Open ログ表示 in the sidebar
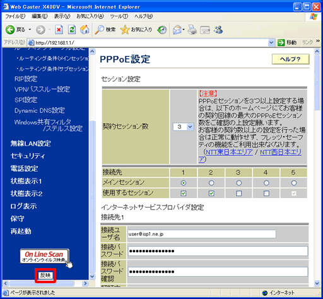323x299 pixels. [23, 206]
